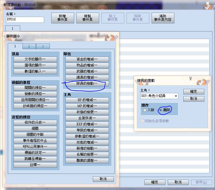This screenshot has width=215, height=190.
Task: Click 確定 at the bottom of the event window
Action: [155, 182]
